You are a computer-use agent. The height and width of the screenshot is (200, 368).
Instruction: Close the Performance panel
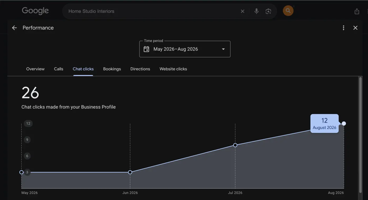coord(355,28)
